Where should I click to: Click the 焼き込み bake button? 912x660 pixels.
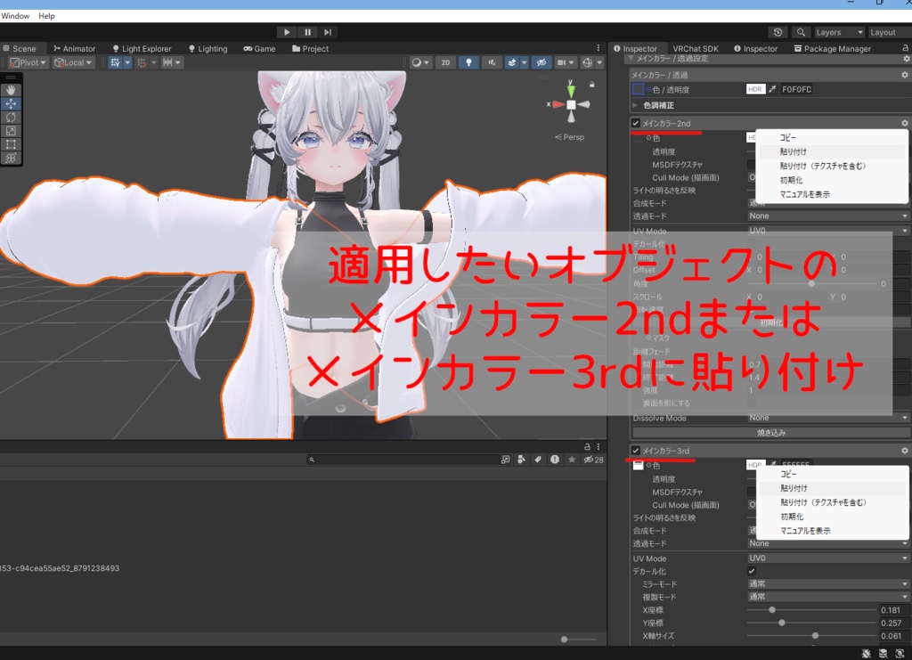tap(771, 433)
